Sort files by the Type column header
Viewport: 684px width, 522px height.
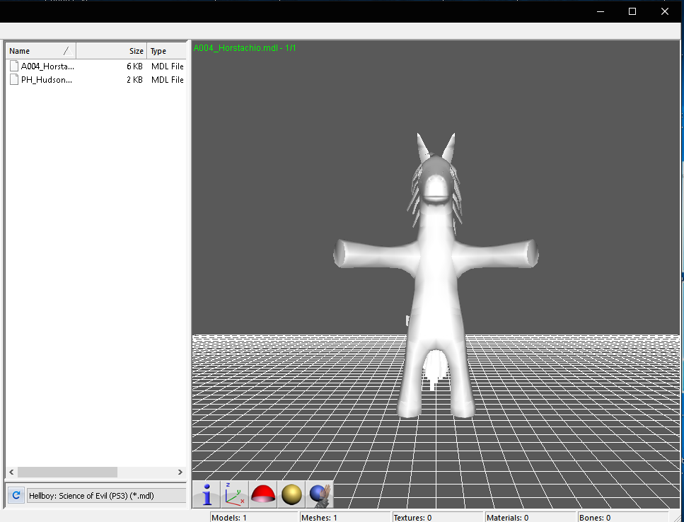coord(167,51)
